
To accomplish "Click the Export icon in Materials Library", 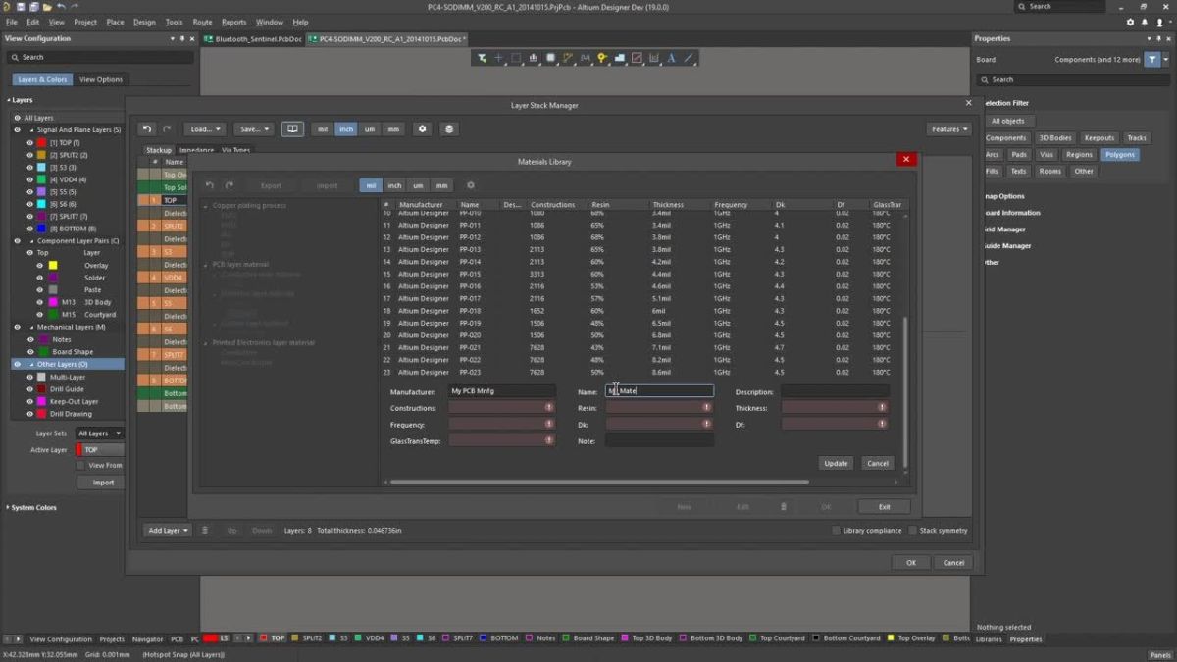I will click(271, 185).
